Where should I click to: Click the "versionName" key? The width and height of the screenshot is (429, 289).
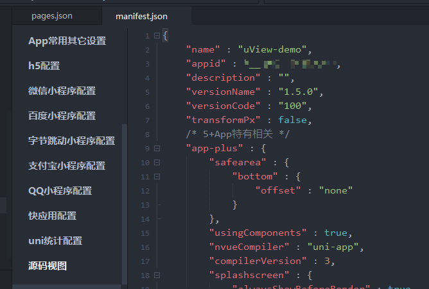pos(223,92)
